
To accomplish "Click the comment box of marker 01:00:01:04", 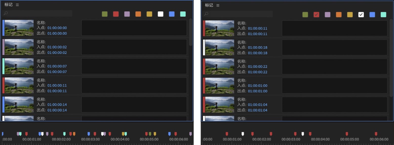I will coord(334,105).
